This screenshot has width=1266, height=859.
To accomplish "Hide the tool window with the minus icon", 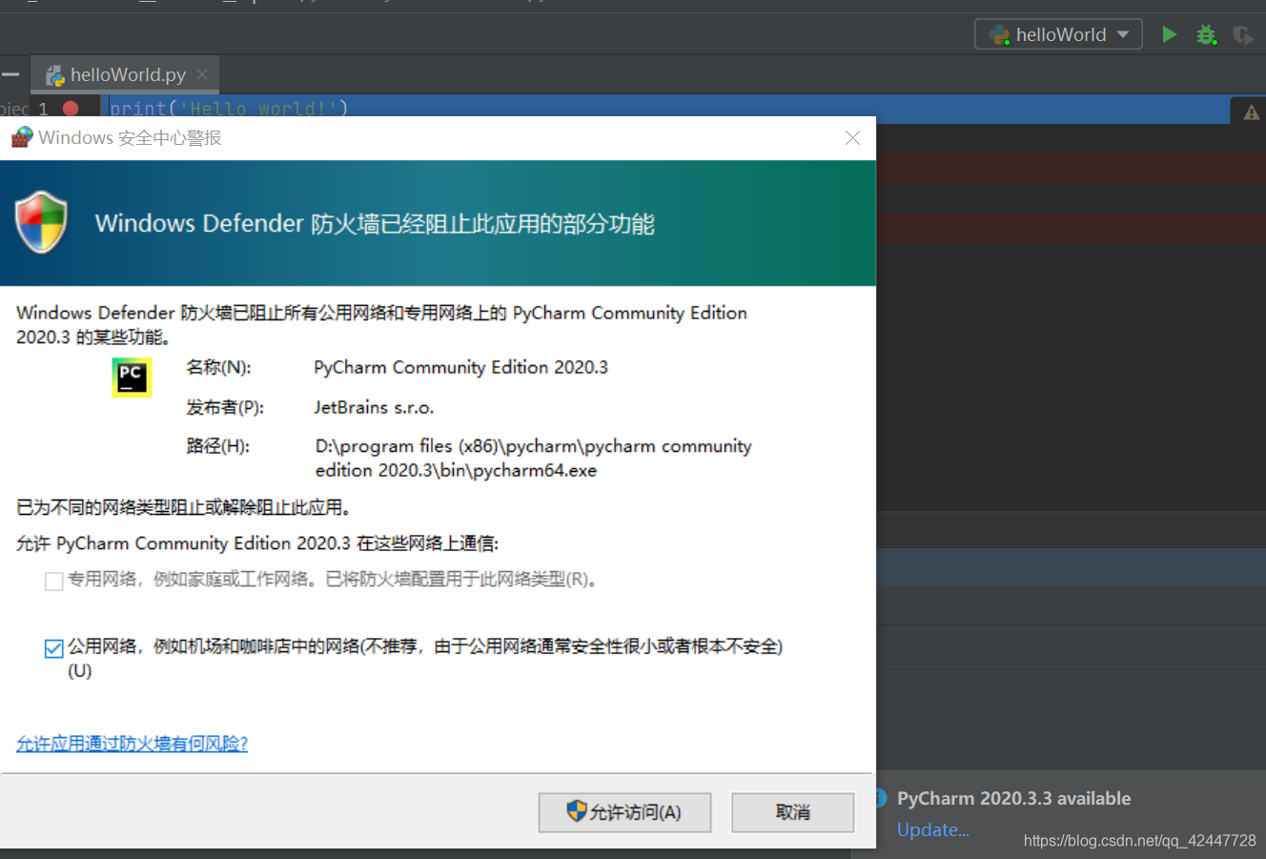I will coord(10,74).
